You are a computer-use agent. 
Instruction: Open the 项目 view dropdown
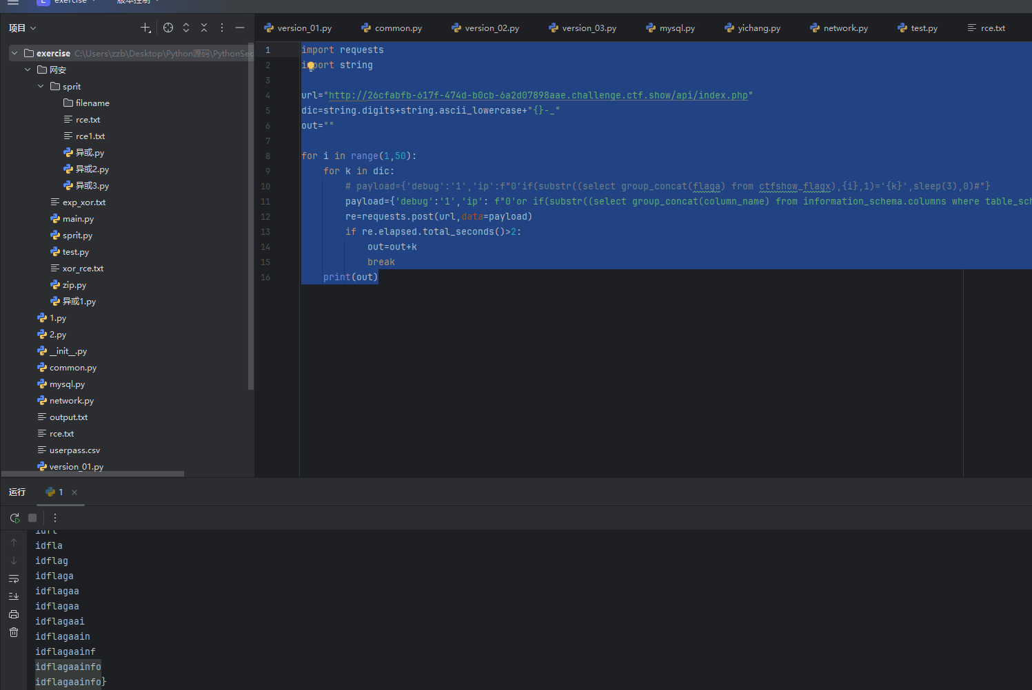[x=23, y=28]
